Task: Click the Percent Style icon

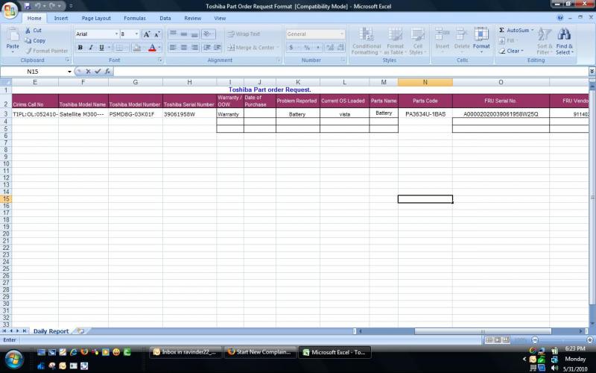Action: (307, 48)
